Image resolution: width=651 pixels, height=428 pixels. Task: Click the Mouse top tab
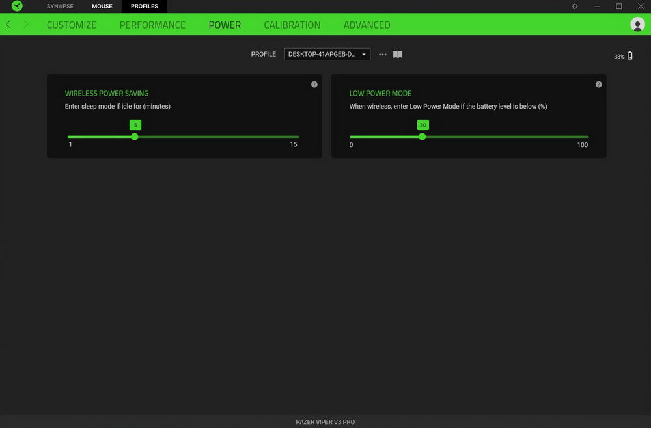point(102,7)
